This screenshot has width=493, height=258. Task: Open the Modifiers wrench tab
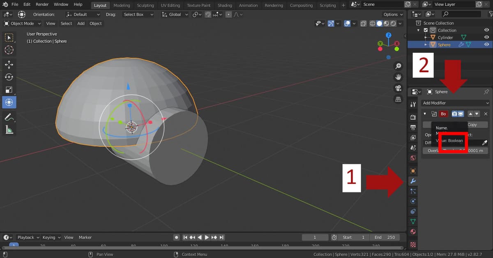413,181
